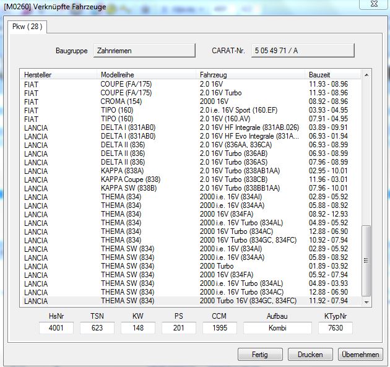Select the Pkw ( 28 ) tab
This screenshot has height=367, width=390.
[x=27, y=27]
